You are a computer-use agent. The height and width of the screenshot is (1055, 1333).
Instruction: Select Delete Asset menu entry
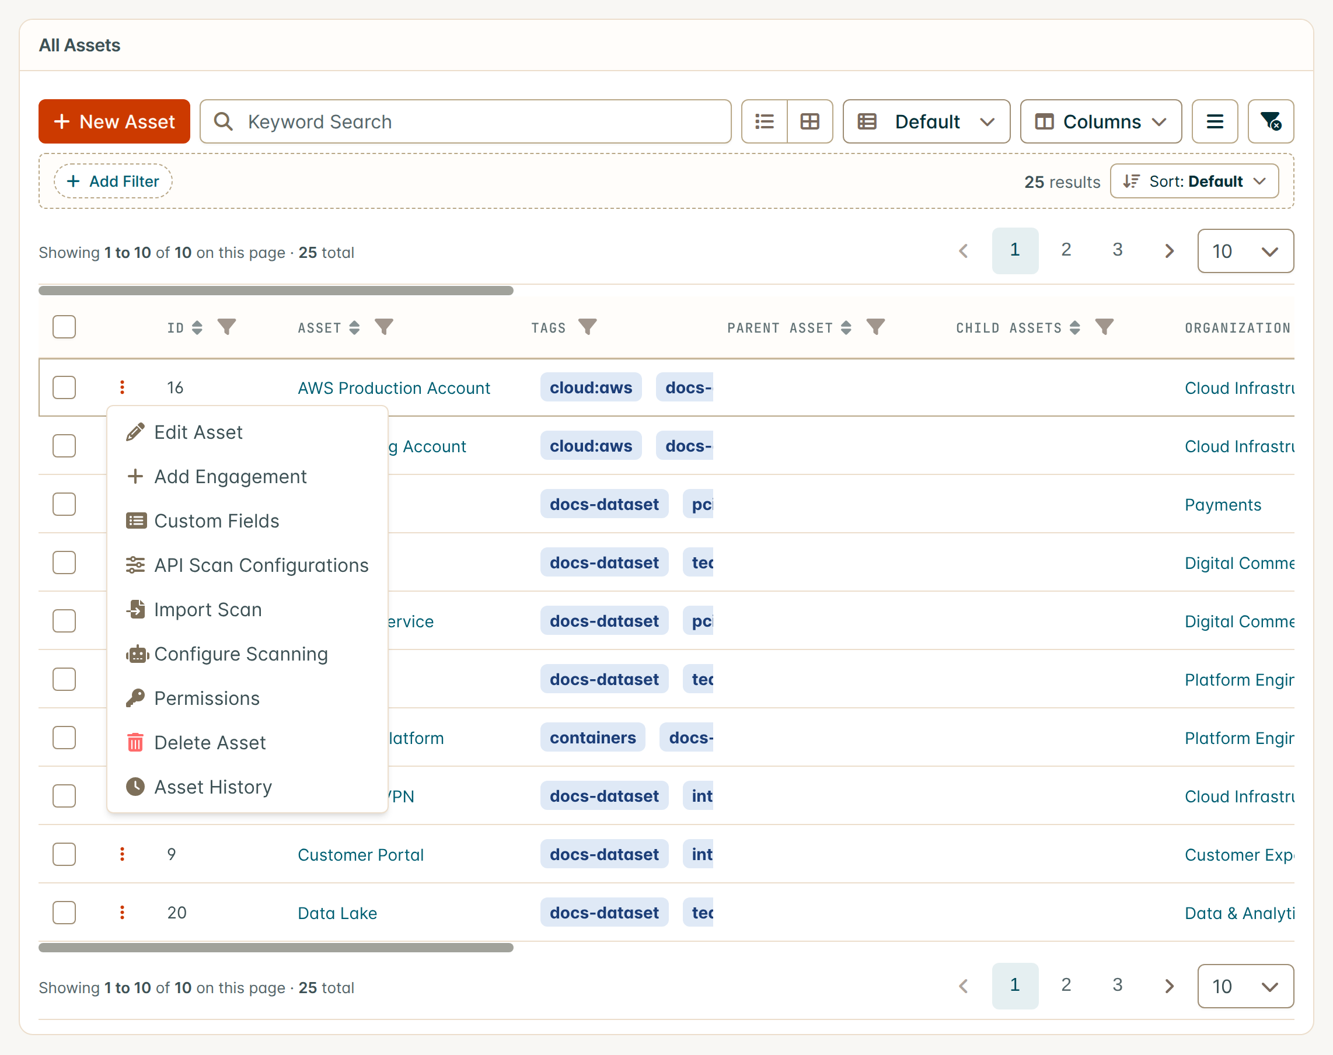(x=247, y=742)
